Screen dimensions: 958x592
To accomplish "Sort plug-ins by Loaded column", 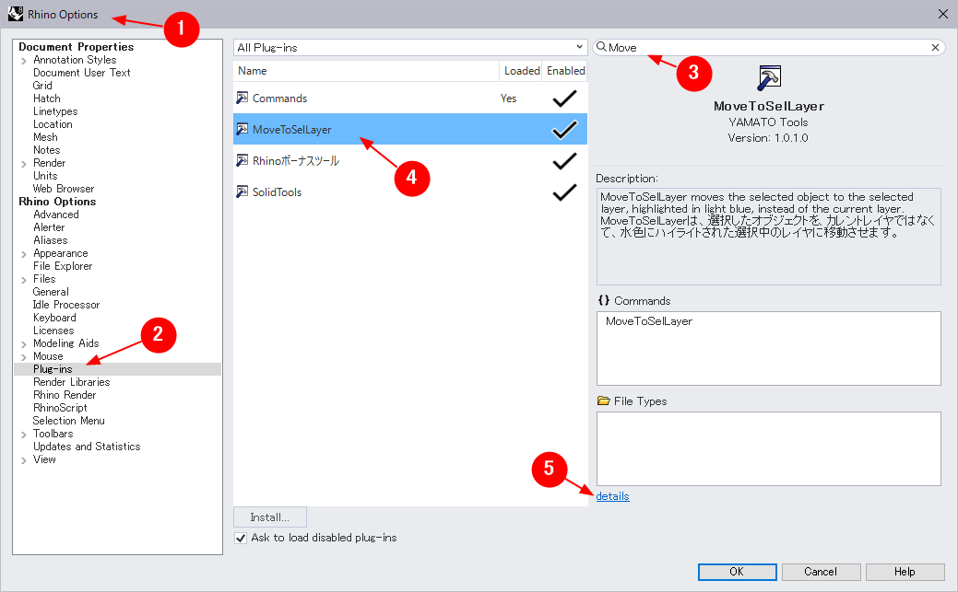I will tap(521, 71).
